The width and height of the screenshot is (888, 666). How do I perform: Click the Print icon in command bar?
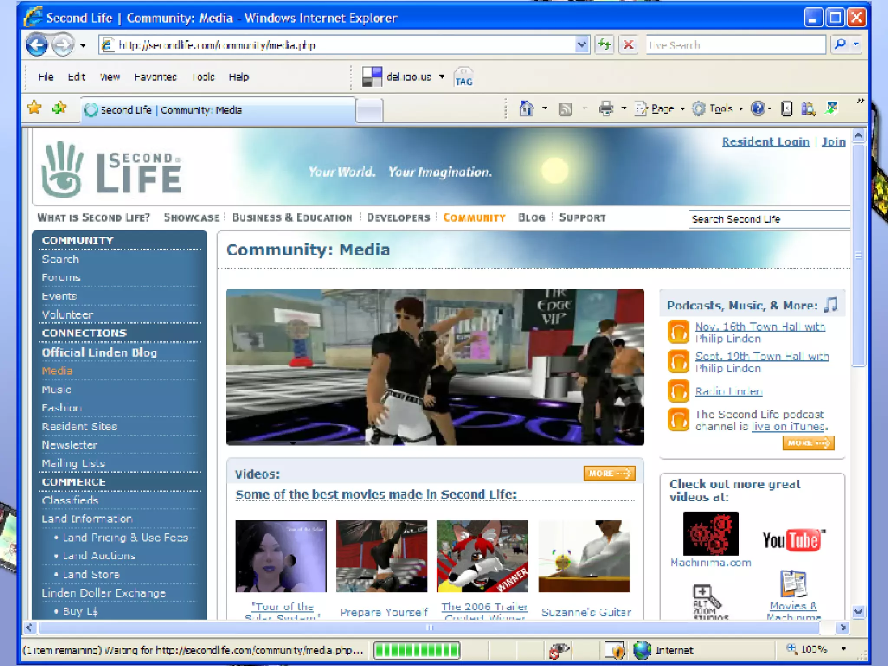(x=606, y=108)
